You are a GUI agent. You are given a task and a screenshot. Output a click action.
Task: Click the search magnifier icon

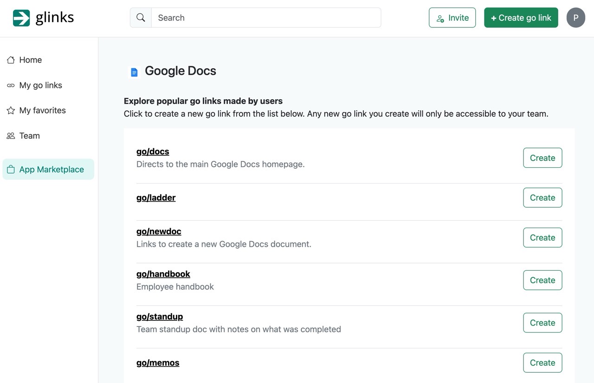click(141, 18)
